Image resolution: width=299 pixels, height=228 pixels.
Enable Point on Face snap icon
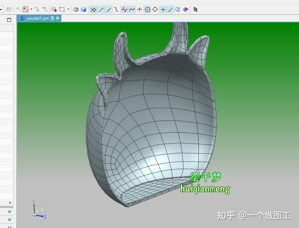[178, 9]
